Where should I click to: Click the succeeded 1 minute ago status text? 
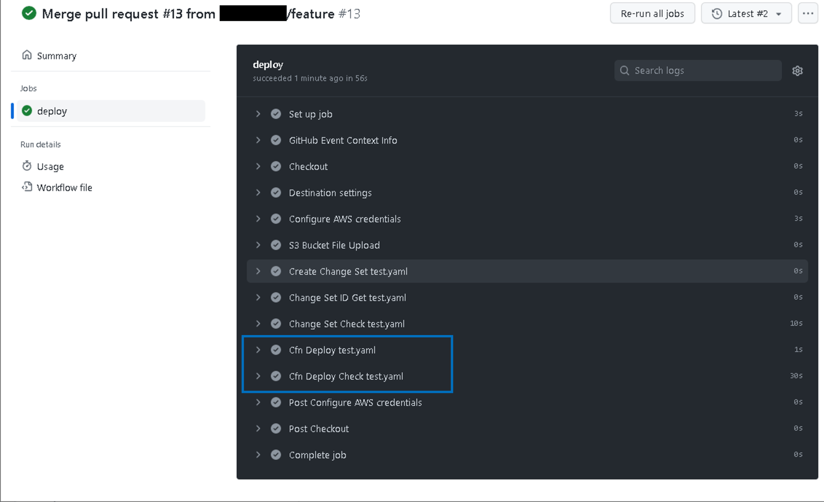coord(310,78)
